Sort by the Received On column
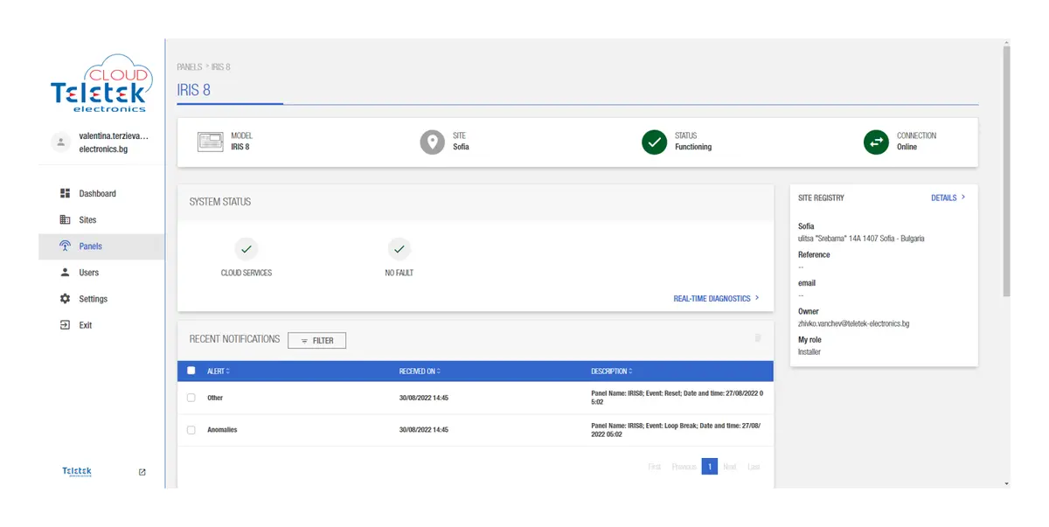The height and width of the screenshot is (527, 1049). [x=420, y=371]
